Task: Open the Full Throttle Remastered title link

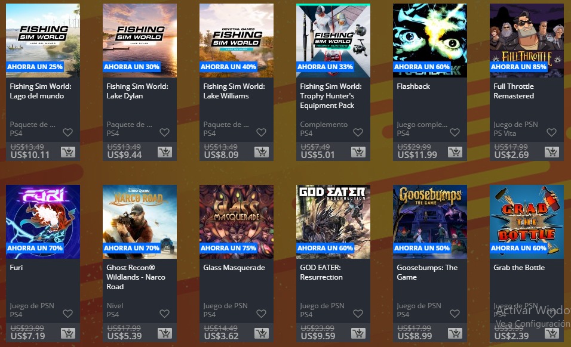Action: [x=514, y=91]
